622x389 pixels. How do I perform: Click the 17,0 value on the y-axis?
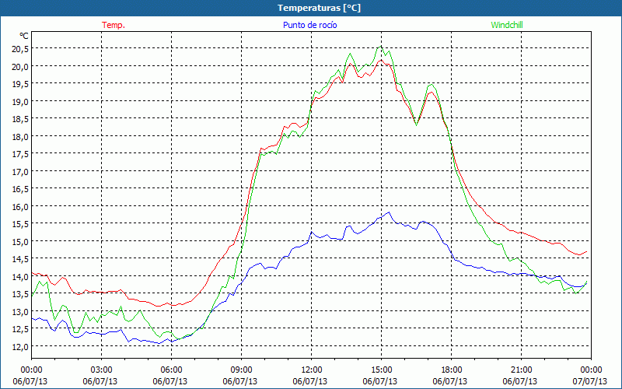click(x=22, y=171)
